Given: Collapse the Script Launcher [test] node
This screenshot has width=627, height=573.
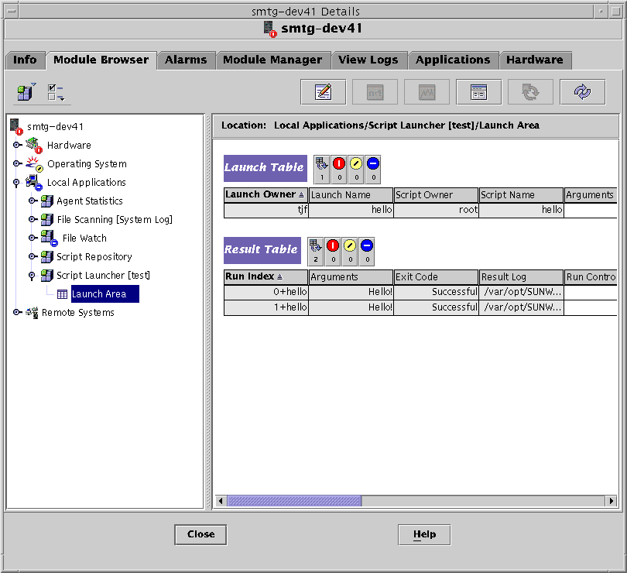Looking at the screenshot, I should pos(32,276).
